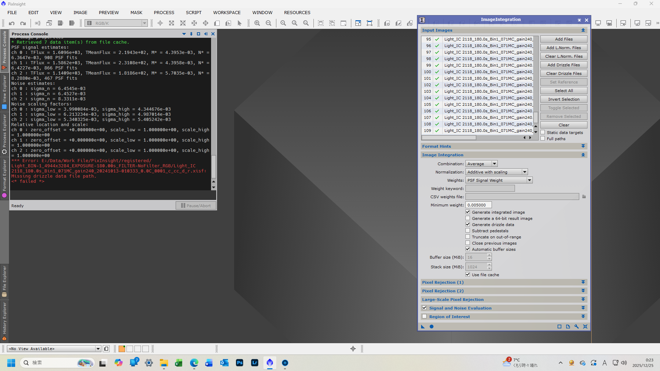Click the CSV weights file folder icon
Image resolution: width=660 pixels, height=371 pixels.
pyautogui.click(x=584, y=197)
